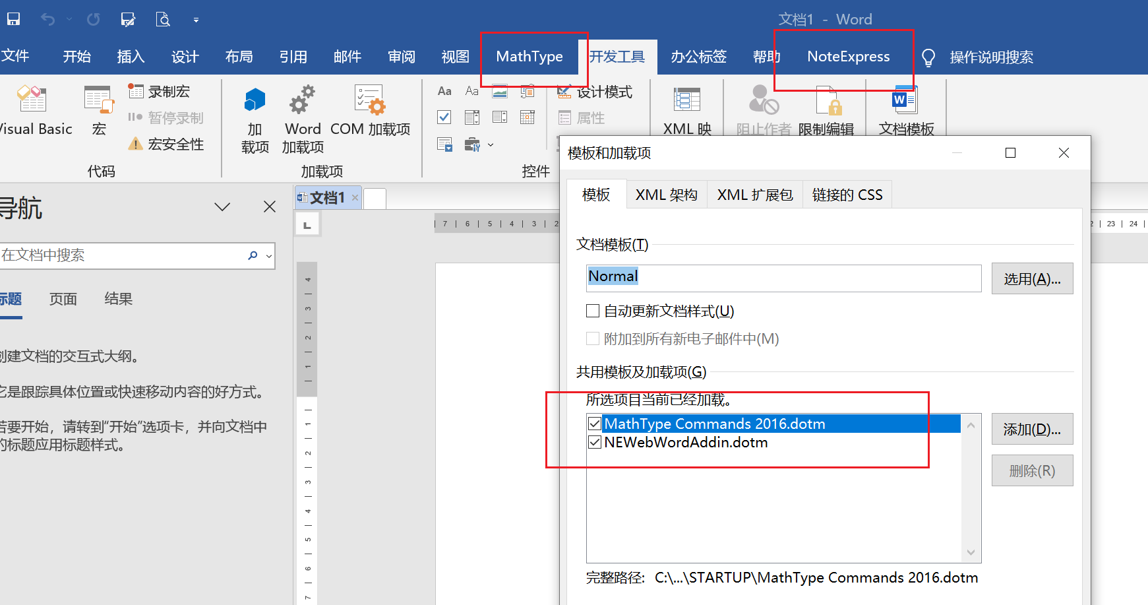Expand Legacy Tools dropdown arrow
This screenshot has height=605, width=1148.
[x=490, y=144]
